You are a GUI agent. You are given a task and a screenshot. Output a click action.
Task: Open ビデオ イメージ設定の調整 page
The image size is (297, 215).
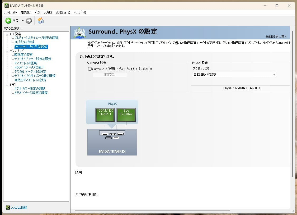click(31, 93)
